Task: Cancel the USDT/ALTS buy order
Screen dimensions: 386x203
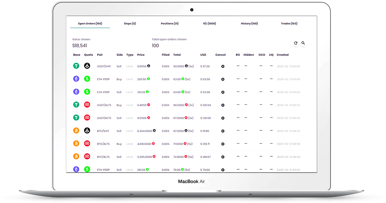Action: pyautogui.click(x=223, y=105)
